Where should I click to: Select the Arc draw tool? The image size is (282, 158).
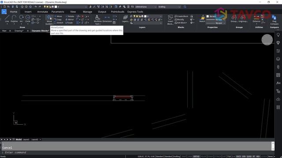pyautogui.click(x=21, y=19)
